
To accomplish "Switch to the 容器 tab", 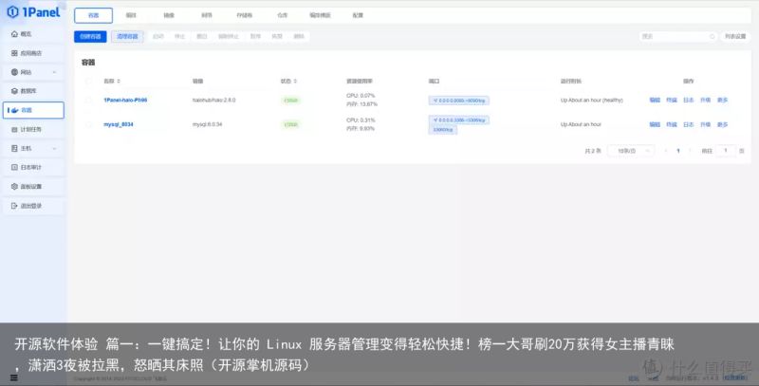I will 93,15.
